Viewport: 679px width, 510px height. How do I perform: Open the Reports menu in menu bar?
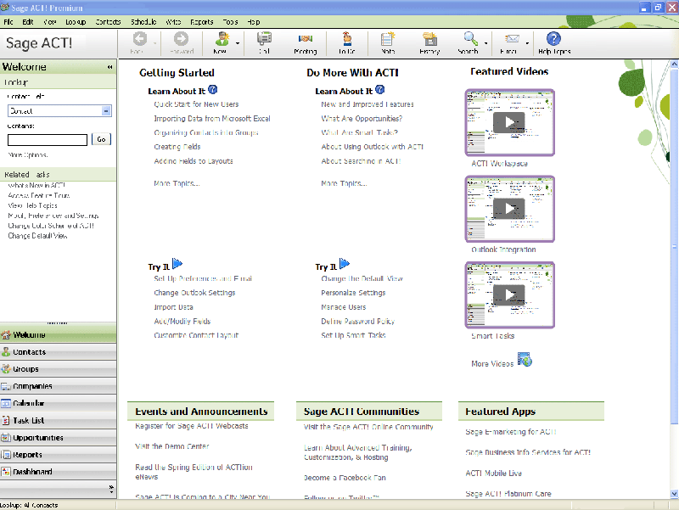click(x=202, y=21)
